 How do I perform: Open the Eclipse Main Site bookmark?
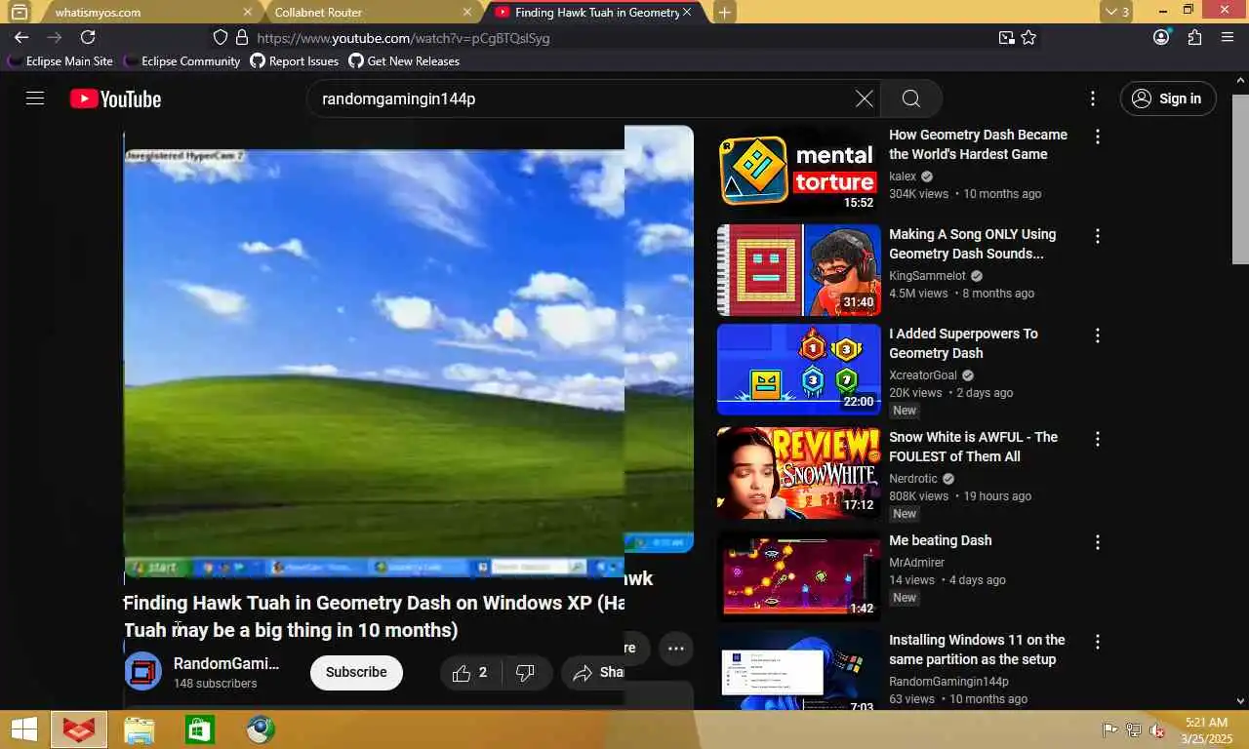coord(60,60)
